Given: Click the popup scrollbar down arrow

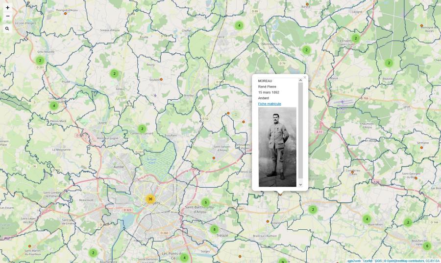Looking at the screenshot, I should [x=300, y=184].
